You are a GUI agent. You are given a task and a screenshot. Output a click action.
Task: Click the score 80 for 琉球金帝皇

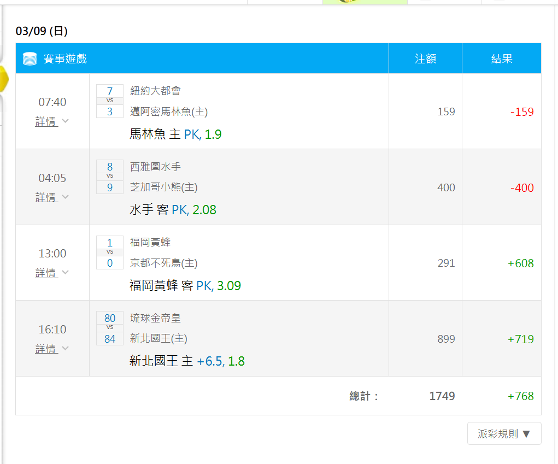(110, 318)
